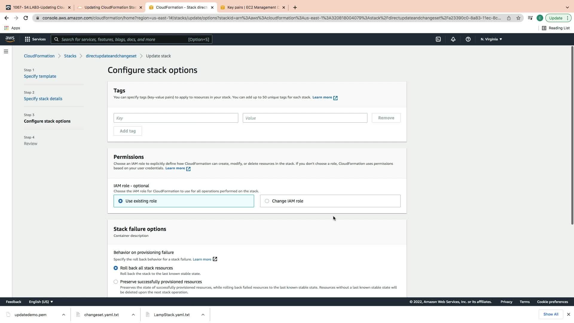Click the AWS logo home icon

10,39
